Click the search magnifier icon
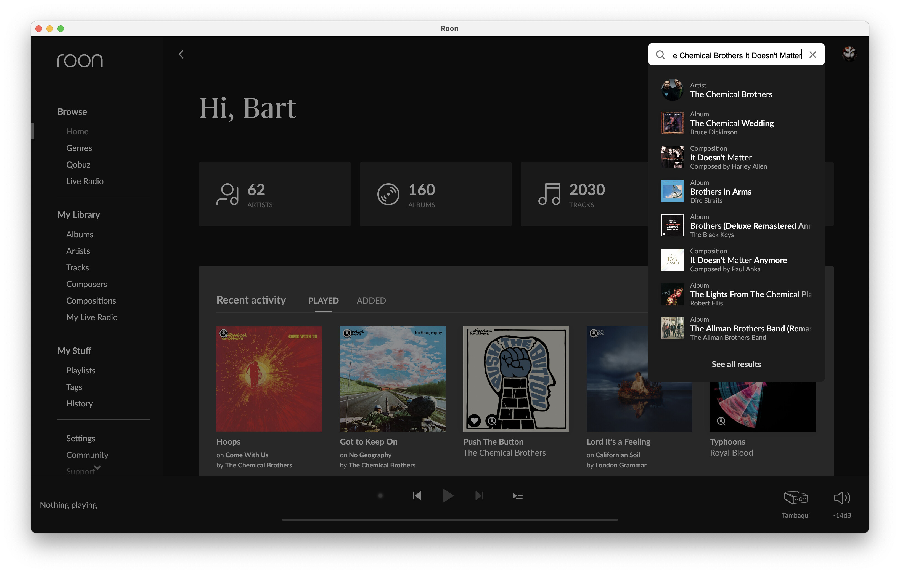900x574 pixels. (660, 55)
